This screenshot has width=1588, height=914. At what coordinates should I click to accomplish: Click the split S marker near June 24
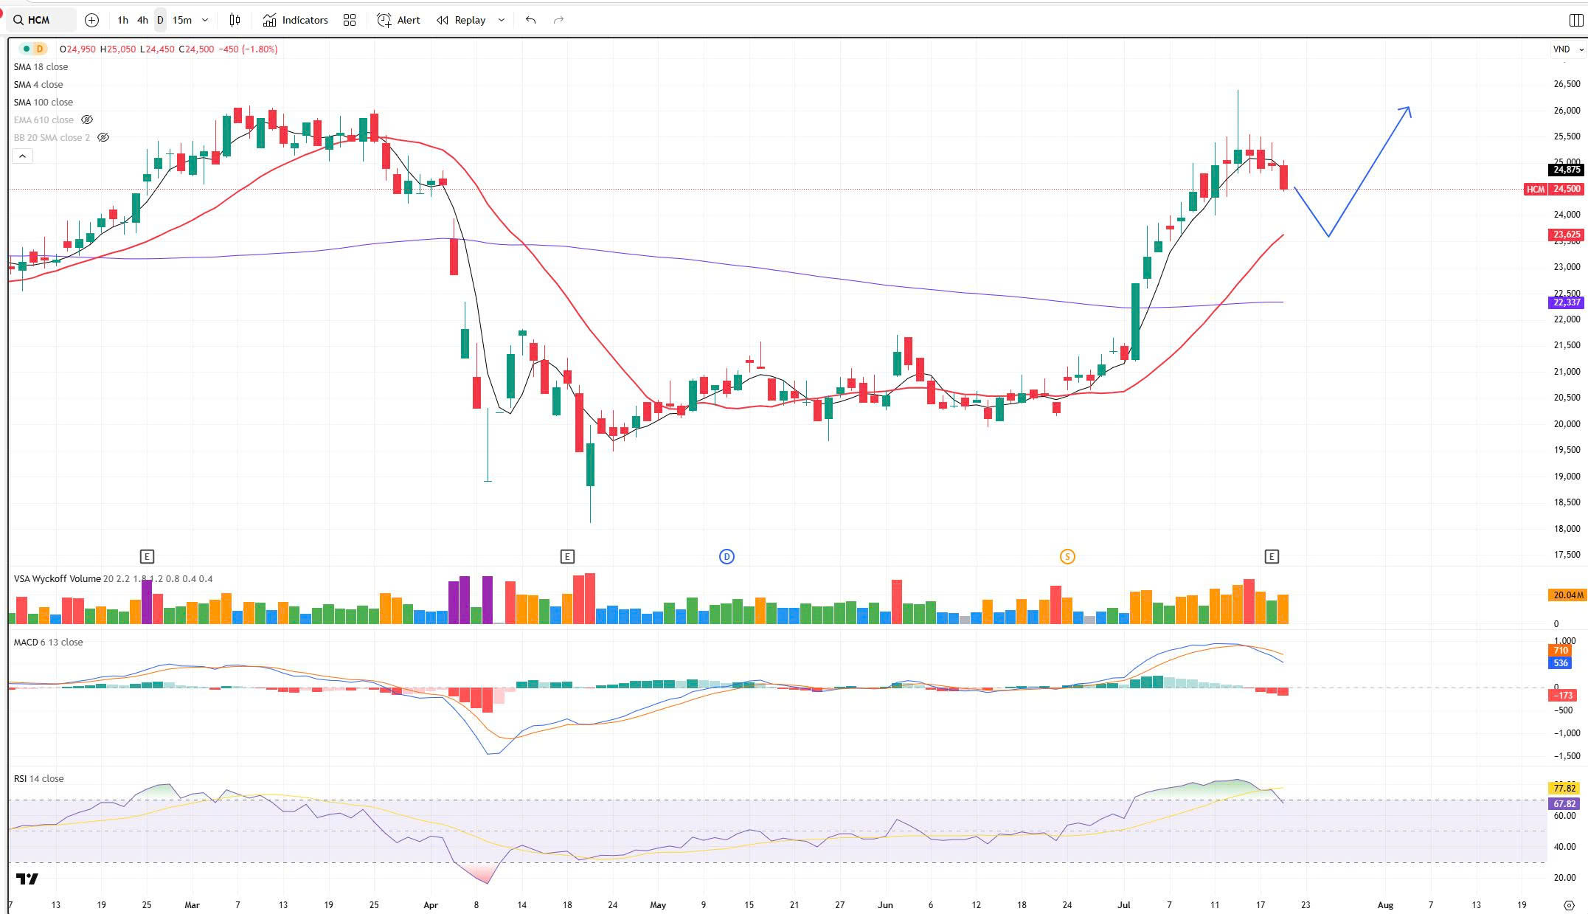1067,556
